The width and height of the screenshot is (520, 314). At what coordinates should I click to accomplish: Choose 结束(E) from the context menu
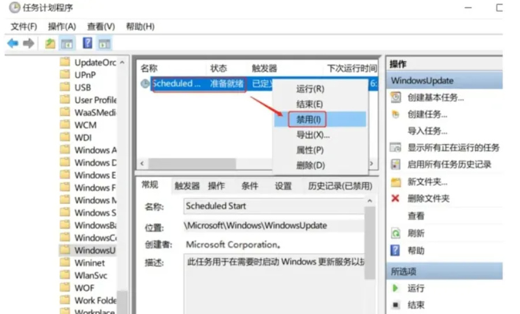(x=320, y=104)
